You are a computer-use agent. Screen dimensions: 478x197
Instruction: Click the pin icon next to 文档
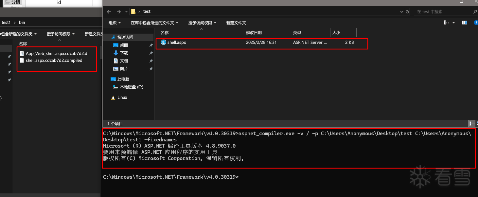point(151,61)
